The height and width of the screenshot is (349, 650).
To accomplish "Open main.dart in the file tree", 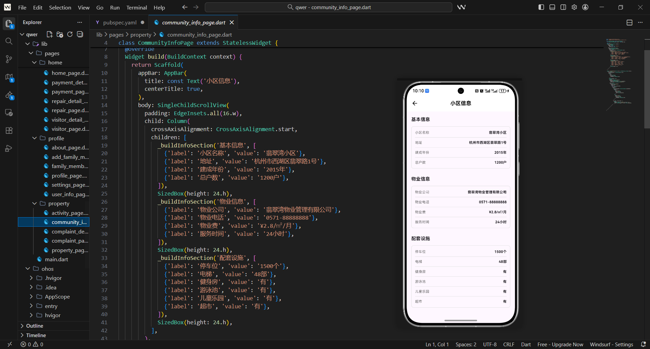I will 56,259.
